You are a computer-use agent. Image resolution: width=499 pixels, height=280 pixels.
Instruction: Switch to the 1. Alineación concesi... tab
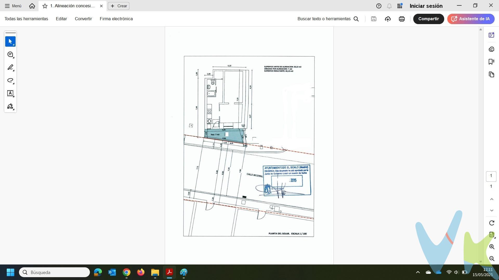click(x=73, y=6)
